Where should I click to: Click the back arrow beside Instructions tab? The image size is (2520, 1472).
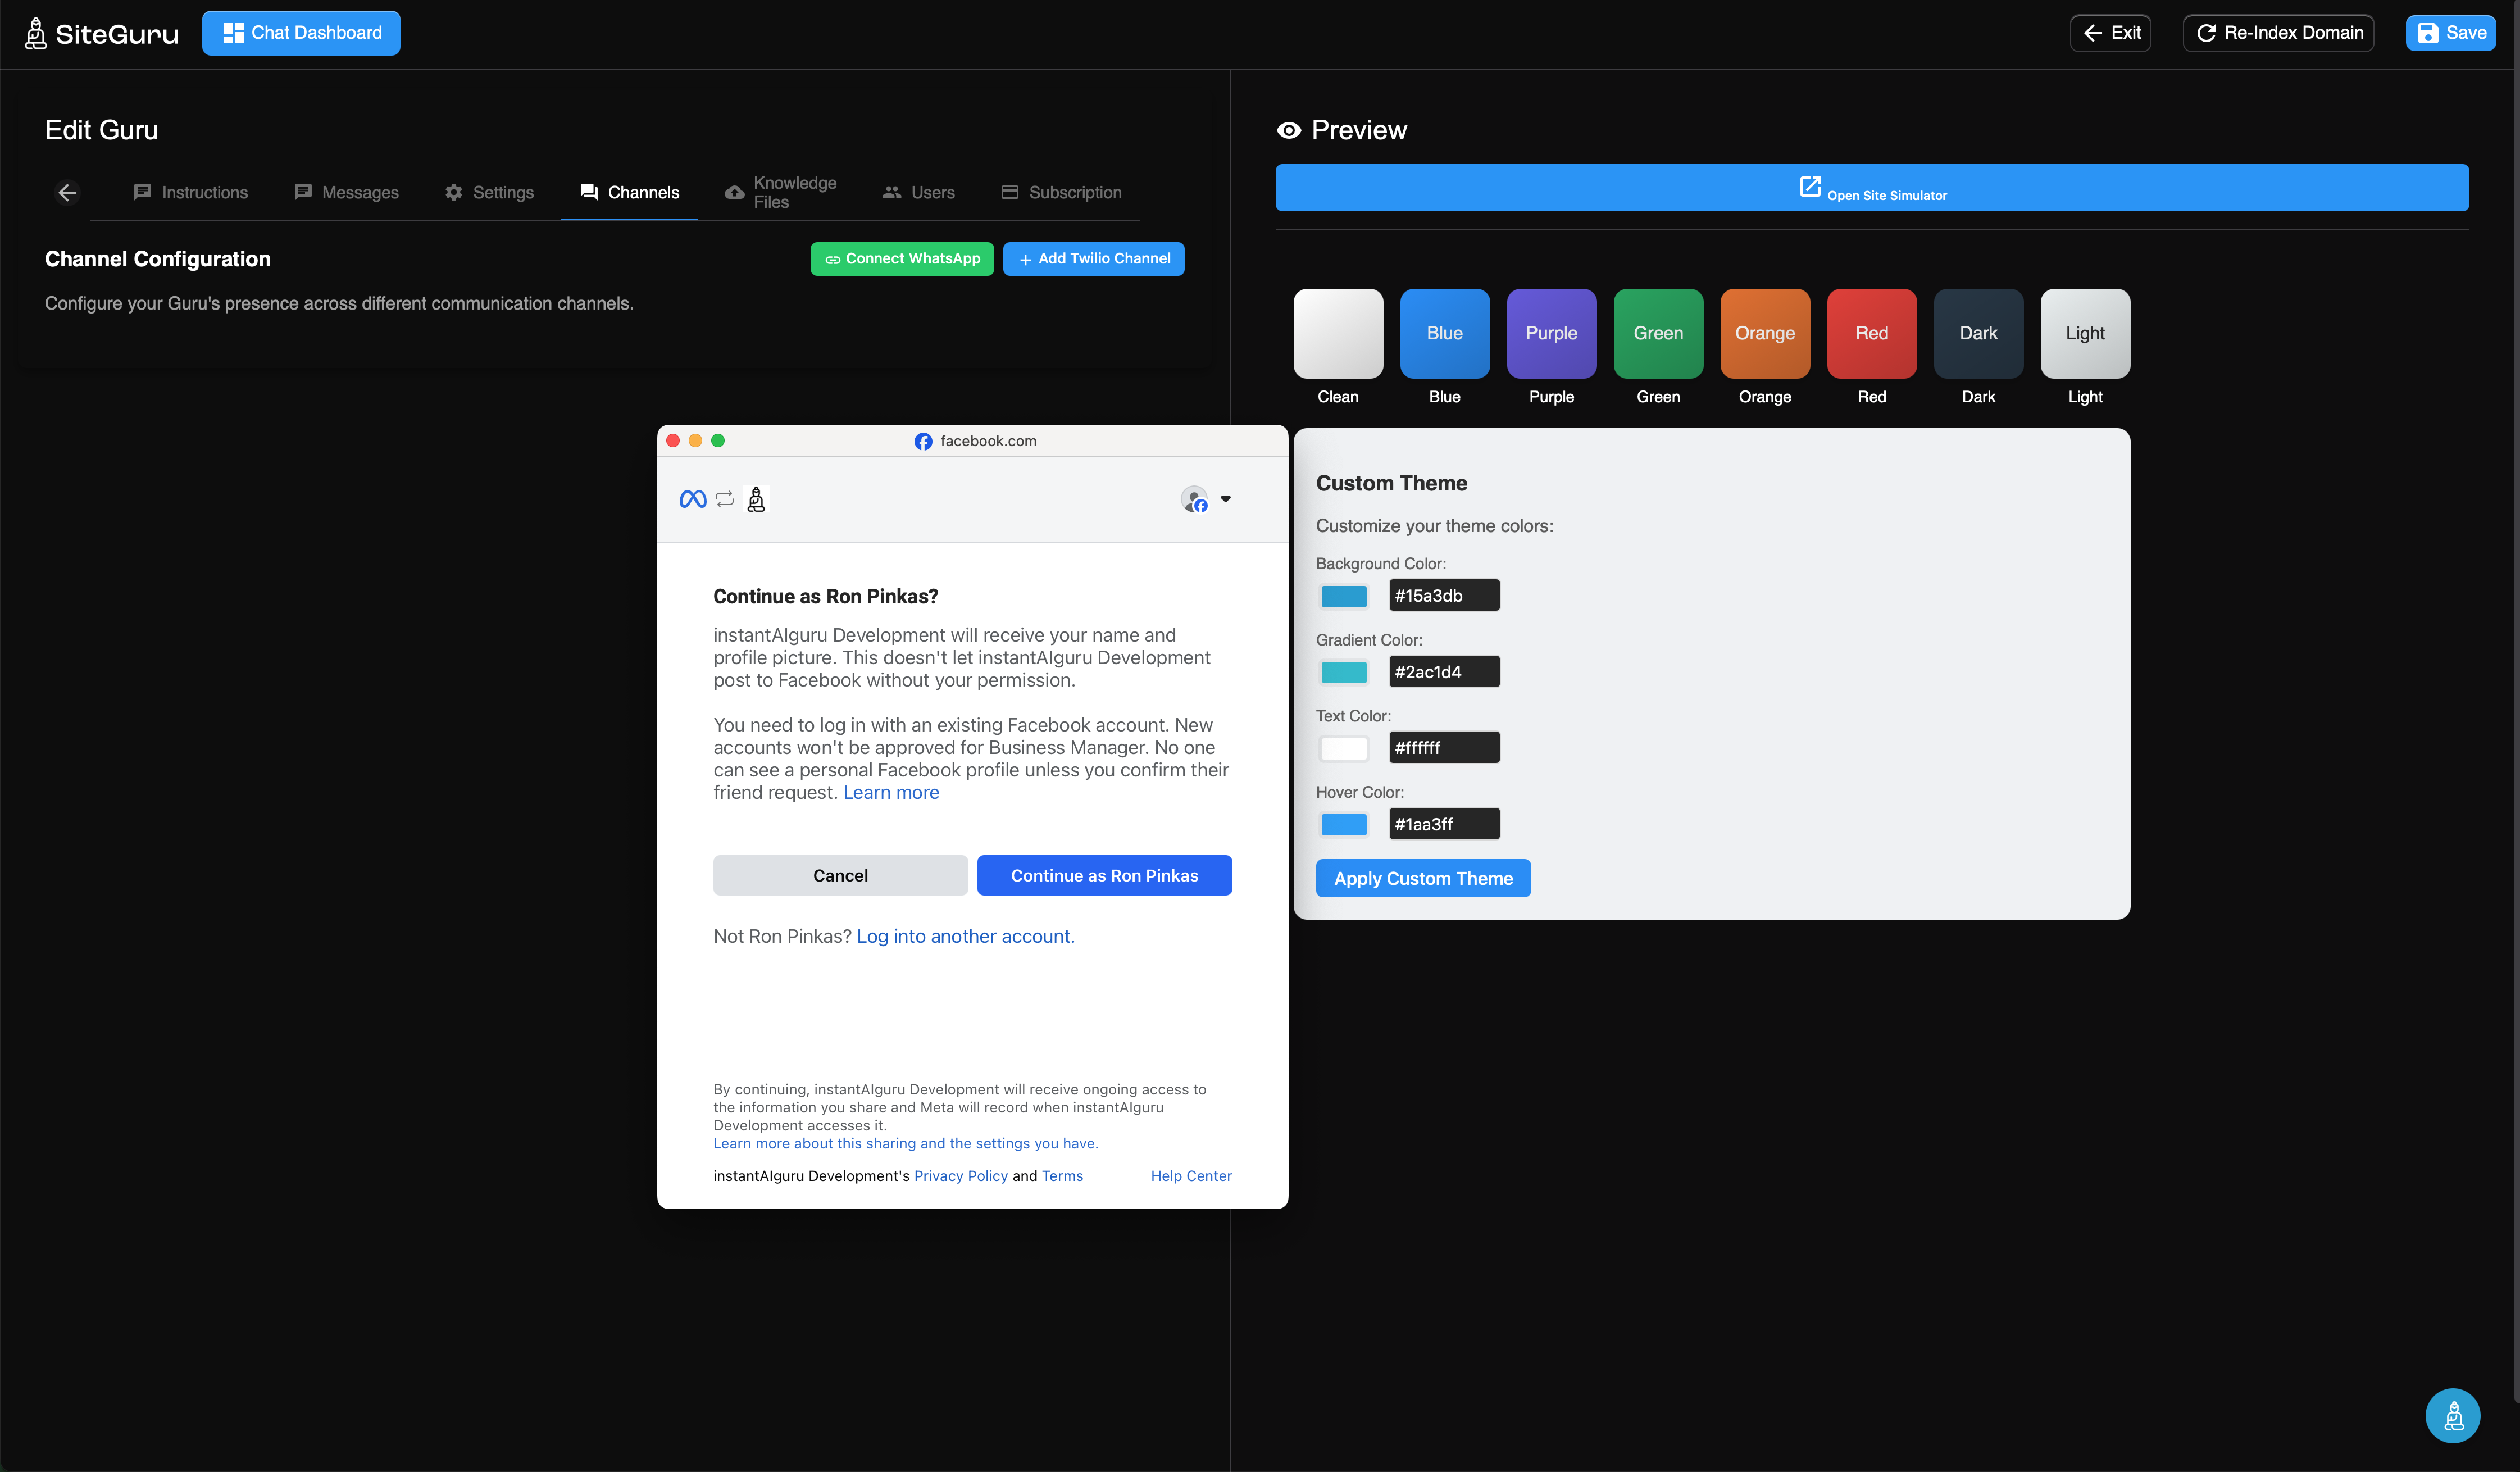[x=67, y=192]
